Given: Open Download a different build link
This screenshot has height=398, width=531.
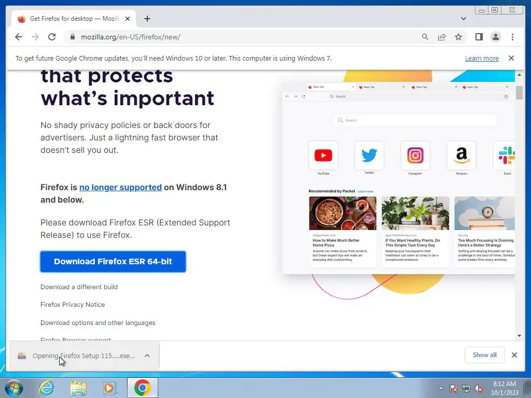Looking at the screenshot, I should [x=79, y=287].
